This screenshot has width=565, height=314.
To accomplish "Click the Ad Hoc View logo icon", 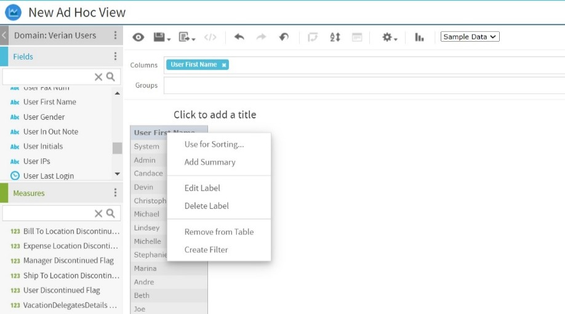I will (14, 12).
